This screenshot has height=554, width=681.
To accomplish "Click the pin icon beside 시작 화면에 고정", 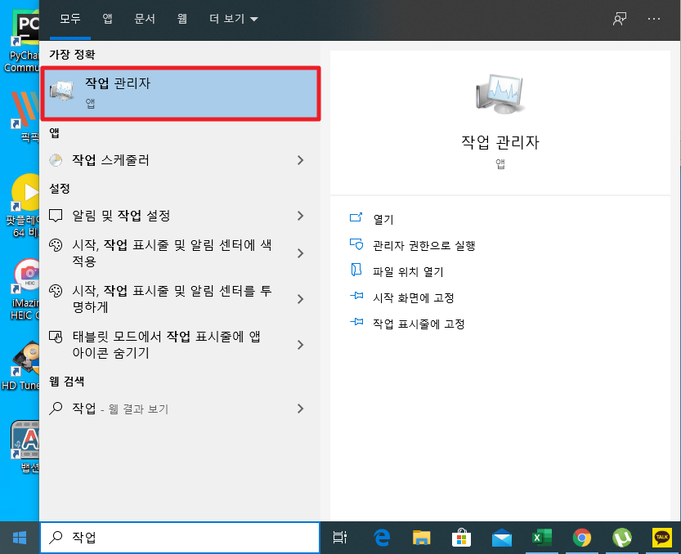I will [356, 296].
